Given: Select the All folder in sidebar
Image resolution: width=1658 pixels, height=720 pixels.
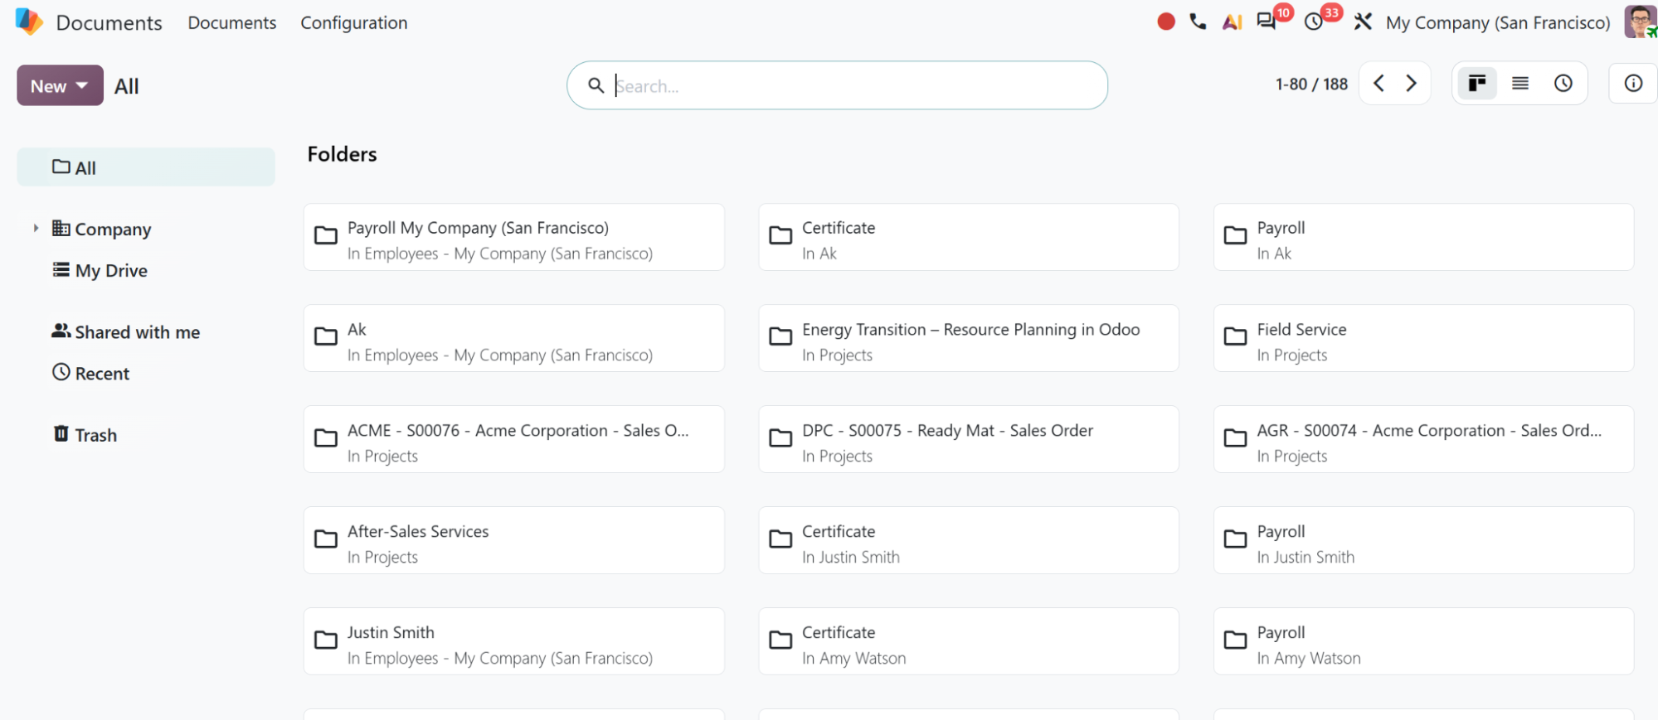Looking at the screenshot, I should [146, 167].
